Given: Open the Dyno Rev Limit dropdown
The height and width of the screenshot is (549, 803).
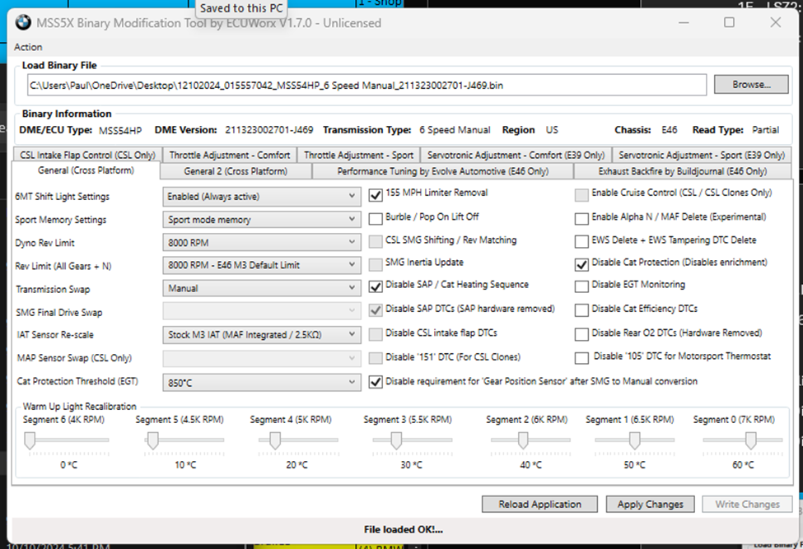Looking at the screenshot, I should tap(261, 243).
